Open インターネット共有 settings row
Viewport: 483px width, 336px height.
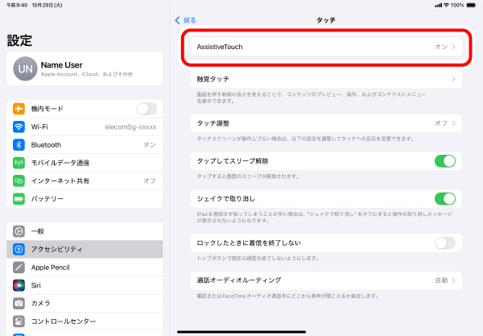tap(85, 181)
